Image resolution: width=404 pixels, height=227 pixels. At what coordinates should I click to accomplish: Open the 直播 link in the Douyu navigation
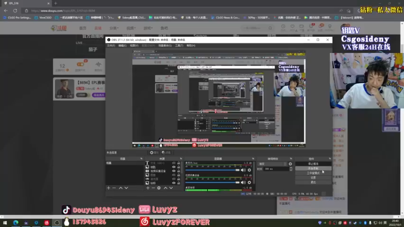point(98,28)
